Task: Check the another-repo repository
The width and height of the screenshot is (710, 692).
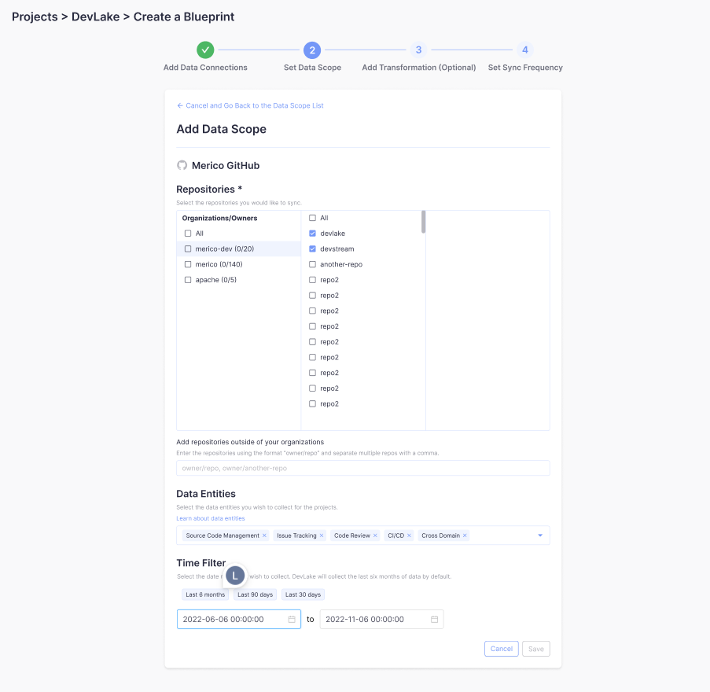Action: [312, 264]
